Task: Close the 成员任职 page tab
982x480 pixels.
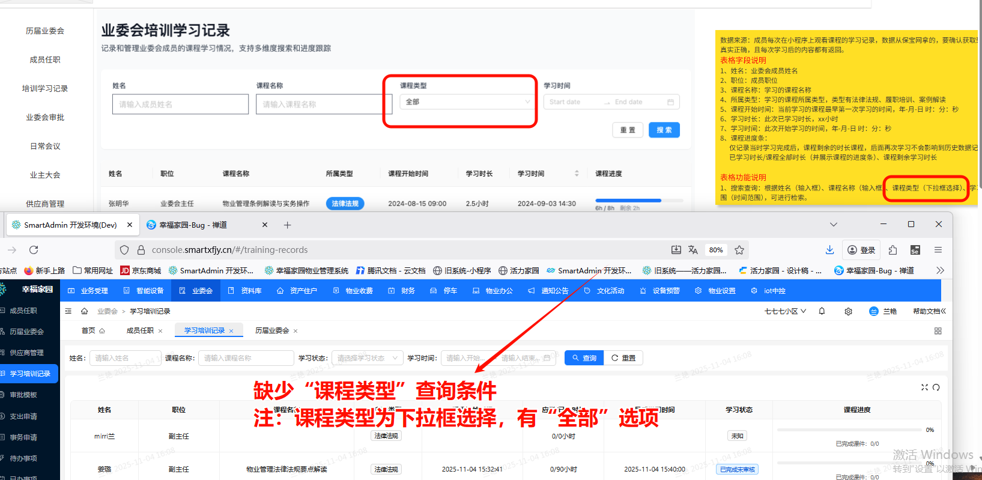Action: [160, 331]
